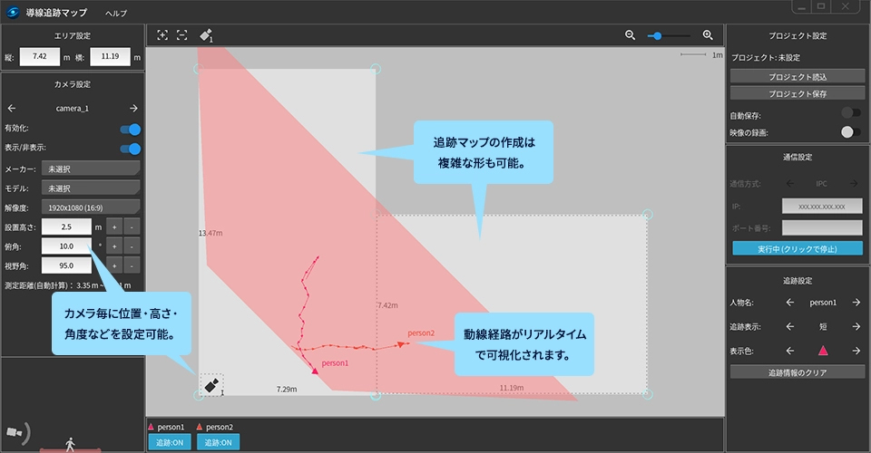This screenshot has height=453, width=871.
Task: Click the プロジェクト保存 button
Action: click(x=798, y=93)
